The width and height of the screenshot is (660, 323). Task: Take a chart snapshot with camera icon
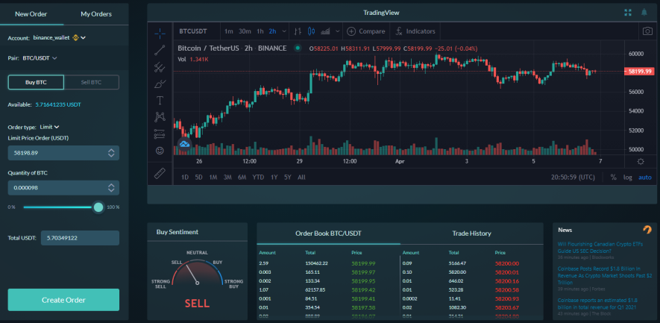tap(647, 31)
